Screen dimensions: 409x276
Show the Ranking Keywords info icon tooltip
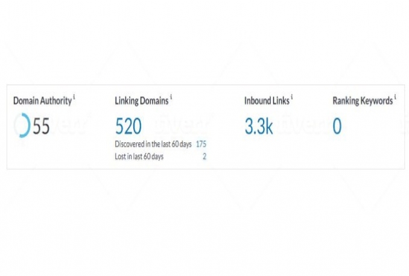tap(395, 97)
